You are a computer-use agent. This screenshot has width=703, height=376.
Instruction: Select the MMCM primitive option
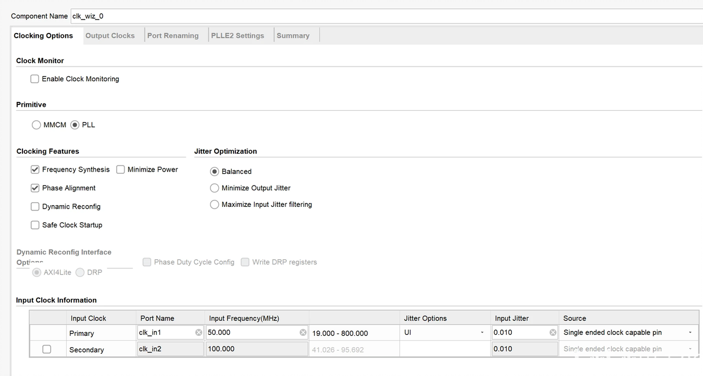click(x=37, y=125)
